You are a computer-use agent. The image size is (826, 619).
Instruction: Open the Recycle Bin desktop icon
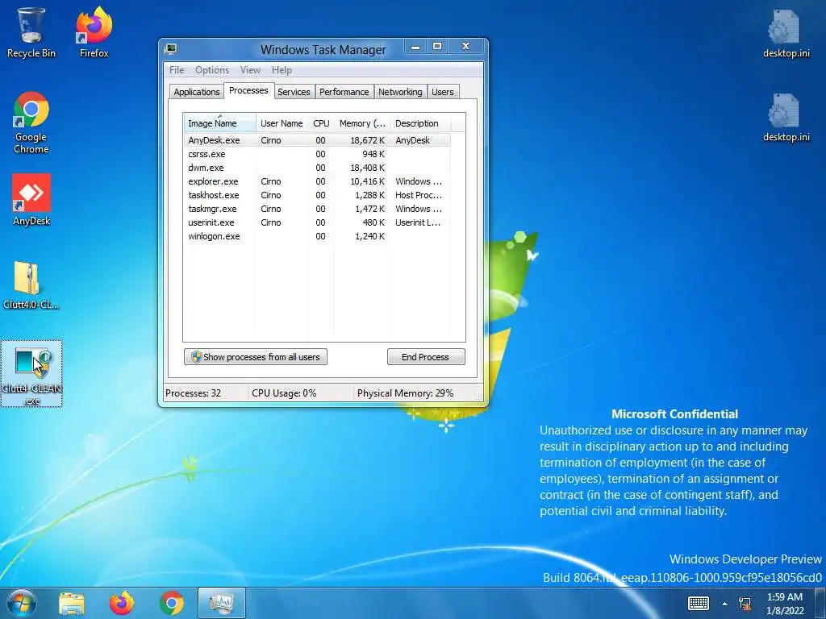pyautogui.click(x=31, y=32)
